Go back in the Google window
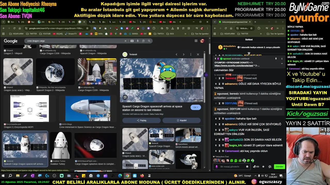Image resolution: width=330 pixels, height=185 pixels. [4, 28]
